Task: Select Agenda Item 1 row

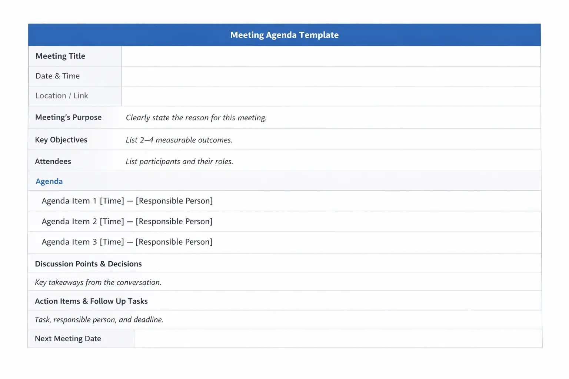Action: point(127,201)
